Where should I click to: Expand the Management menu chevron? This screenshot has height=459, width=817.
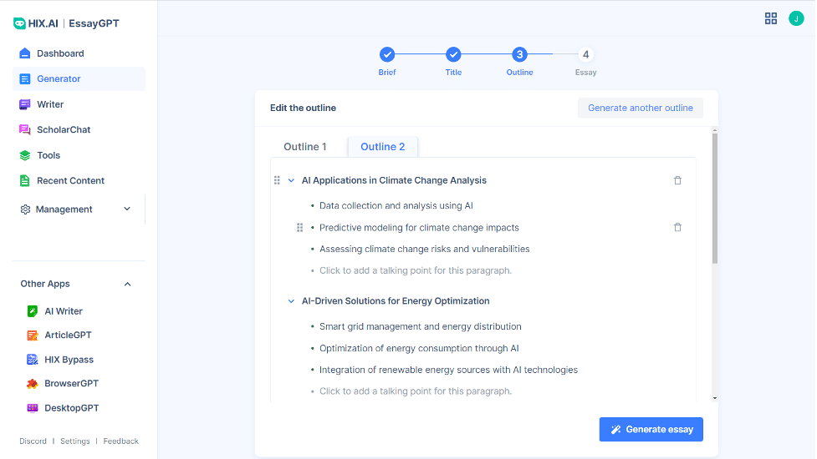pyautogui.click(x=127, y=209)
